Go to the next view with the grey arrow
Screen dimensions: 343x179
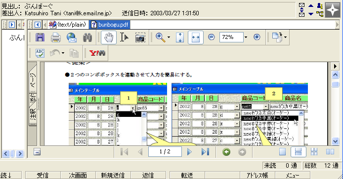pyautogui.click(x=242, y=152)
